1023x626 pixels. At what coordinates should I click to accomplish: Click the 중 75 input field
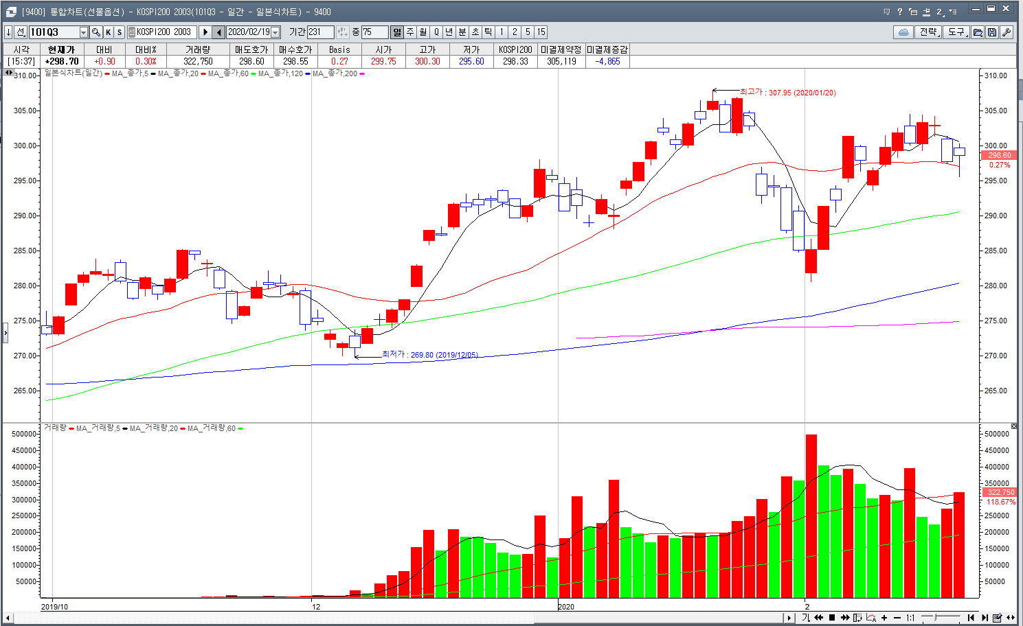tap(374, 32)
